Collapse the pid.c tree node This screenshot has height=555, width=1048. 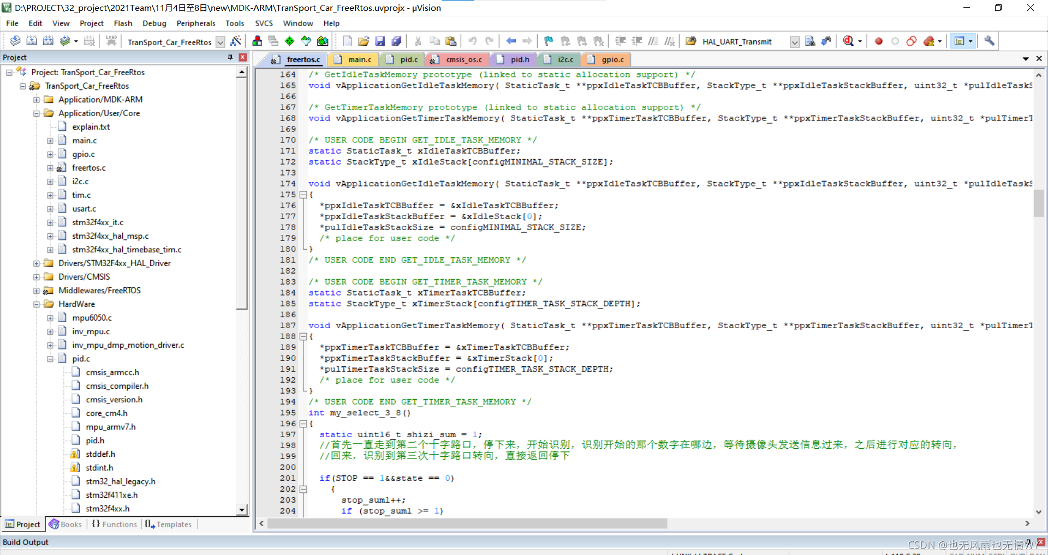tap(50, 359)
